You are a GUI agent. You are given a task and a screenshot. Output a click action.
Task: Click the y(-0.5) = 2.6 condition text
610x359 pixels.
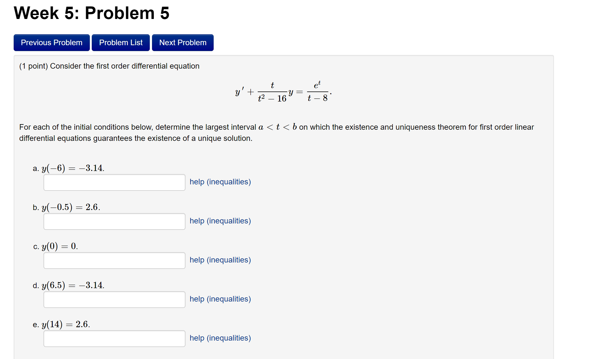71,207
